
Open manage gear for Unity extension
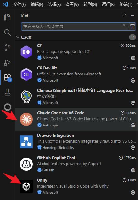(133, 193)
